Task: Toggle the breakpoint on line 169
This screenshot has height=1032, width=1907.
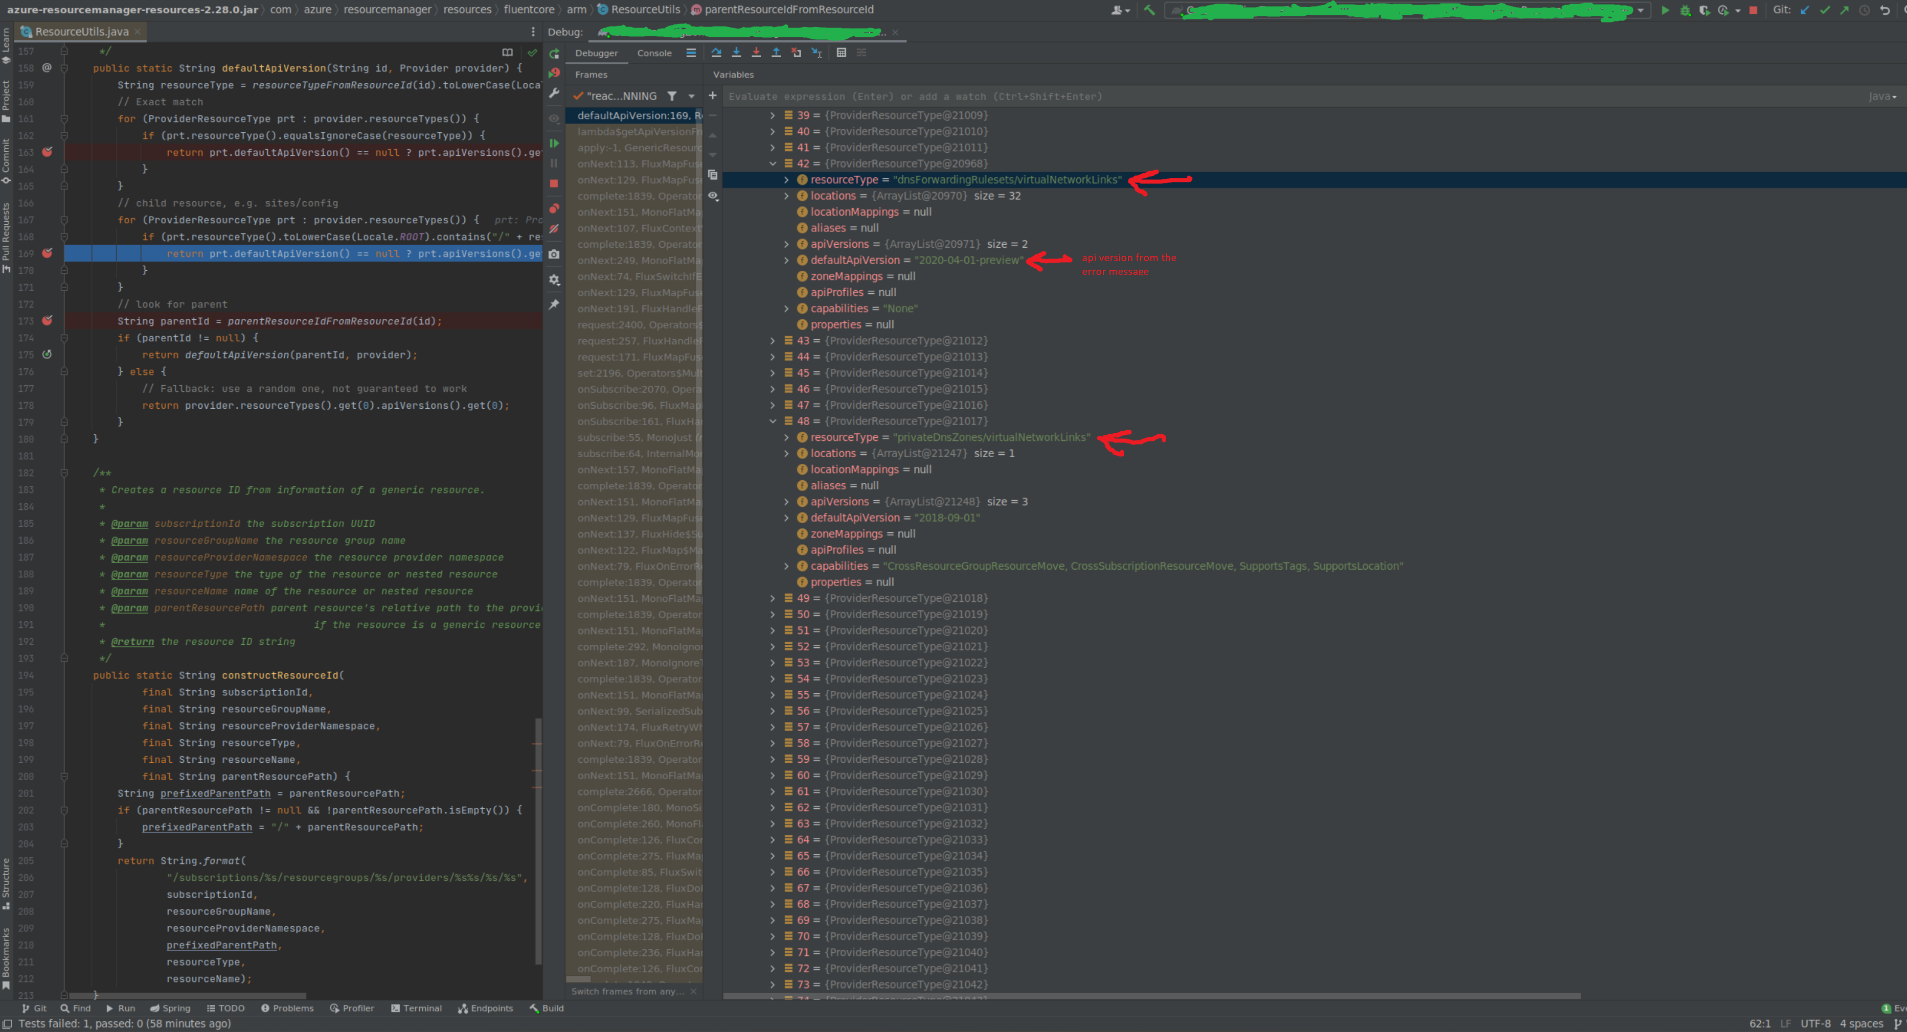Action: click(47, 253)
